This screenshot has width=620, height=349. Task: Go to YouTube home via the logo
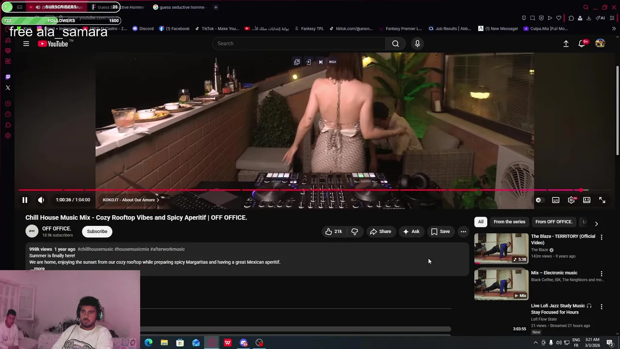[53, 44]
